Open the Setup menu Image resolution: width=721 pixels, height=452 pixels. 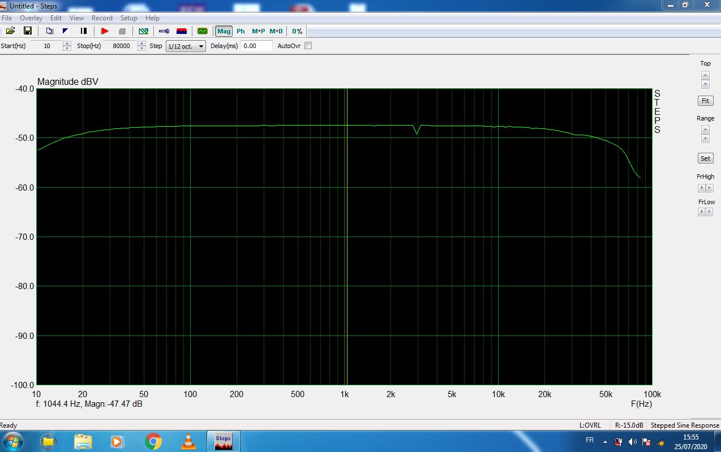[128, 18]
